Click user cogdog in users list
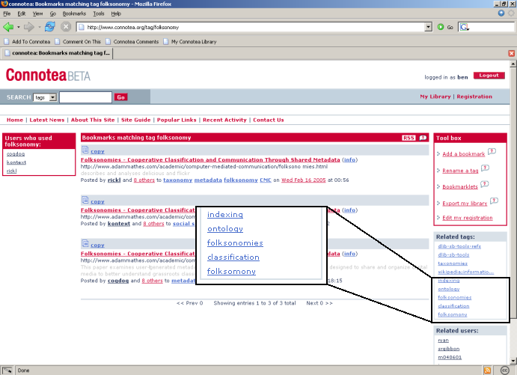The height and width of the screenshot is (375, 517). click(x=16, y=154)
